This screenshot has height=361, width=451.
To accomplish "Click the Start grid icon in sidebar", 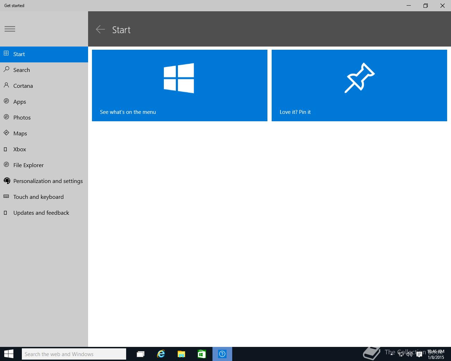I will [6, 54].
